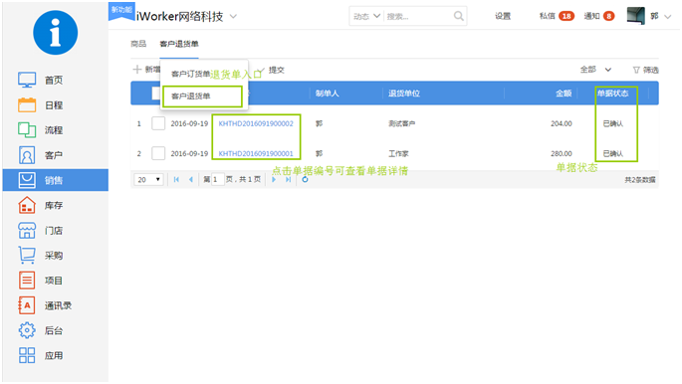The image size is (682, 384).
Task: Click the 新增 add button text
Action: [x=152, y=70]
